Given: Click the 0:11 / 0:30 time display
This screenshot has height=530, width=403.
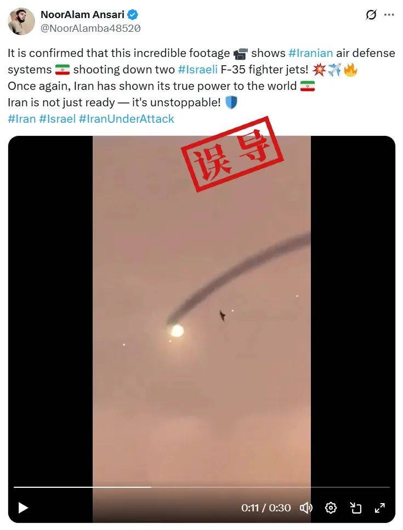Looking at the screenshot, I should (x=266, y=508).
